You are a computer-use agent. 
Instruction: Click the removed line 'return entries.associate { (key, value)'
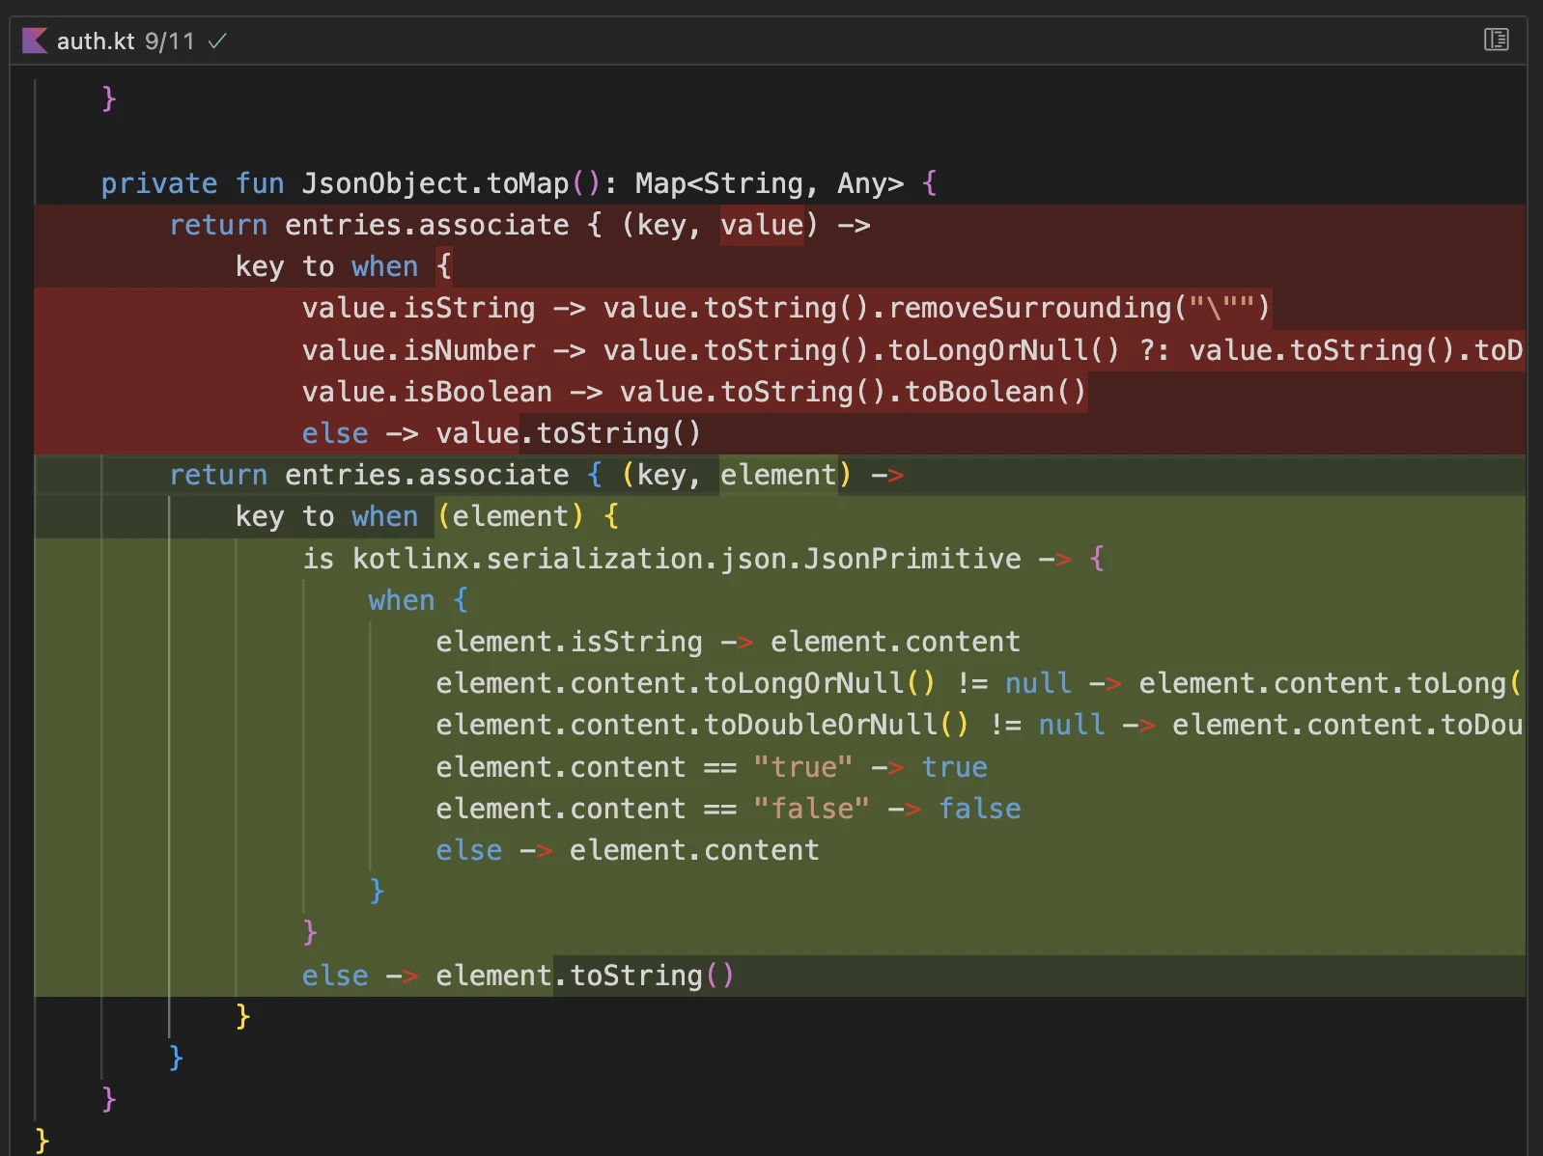point(519,225)
